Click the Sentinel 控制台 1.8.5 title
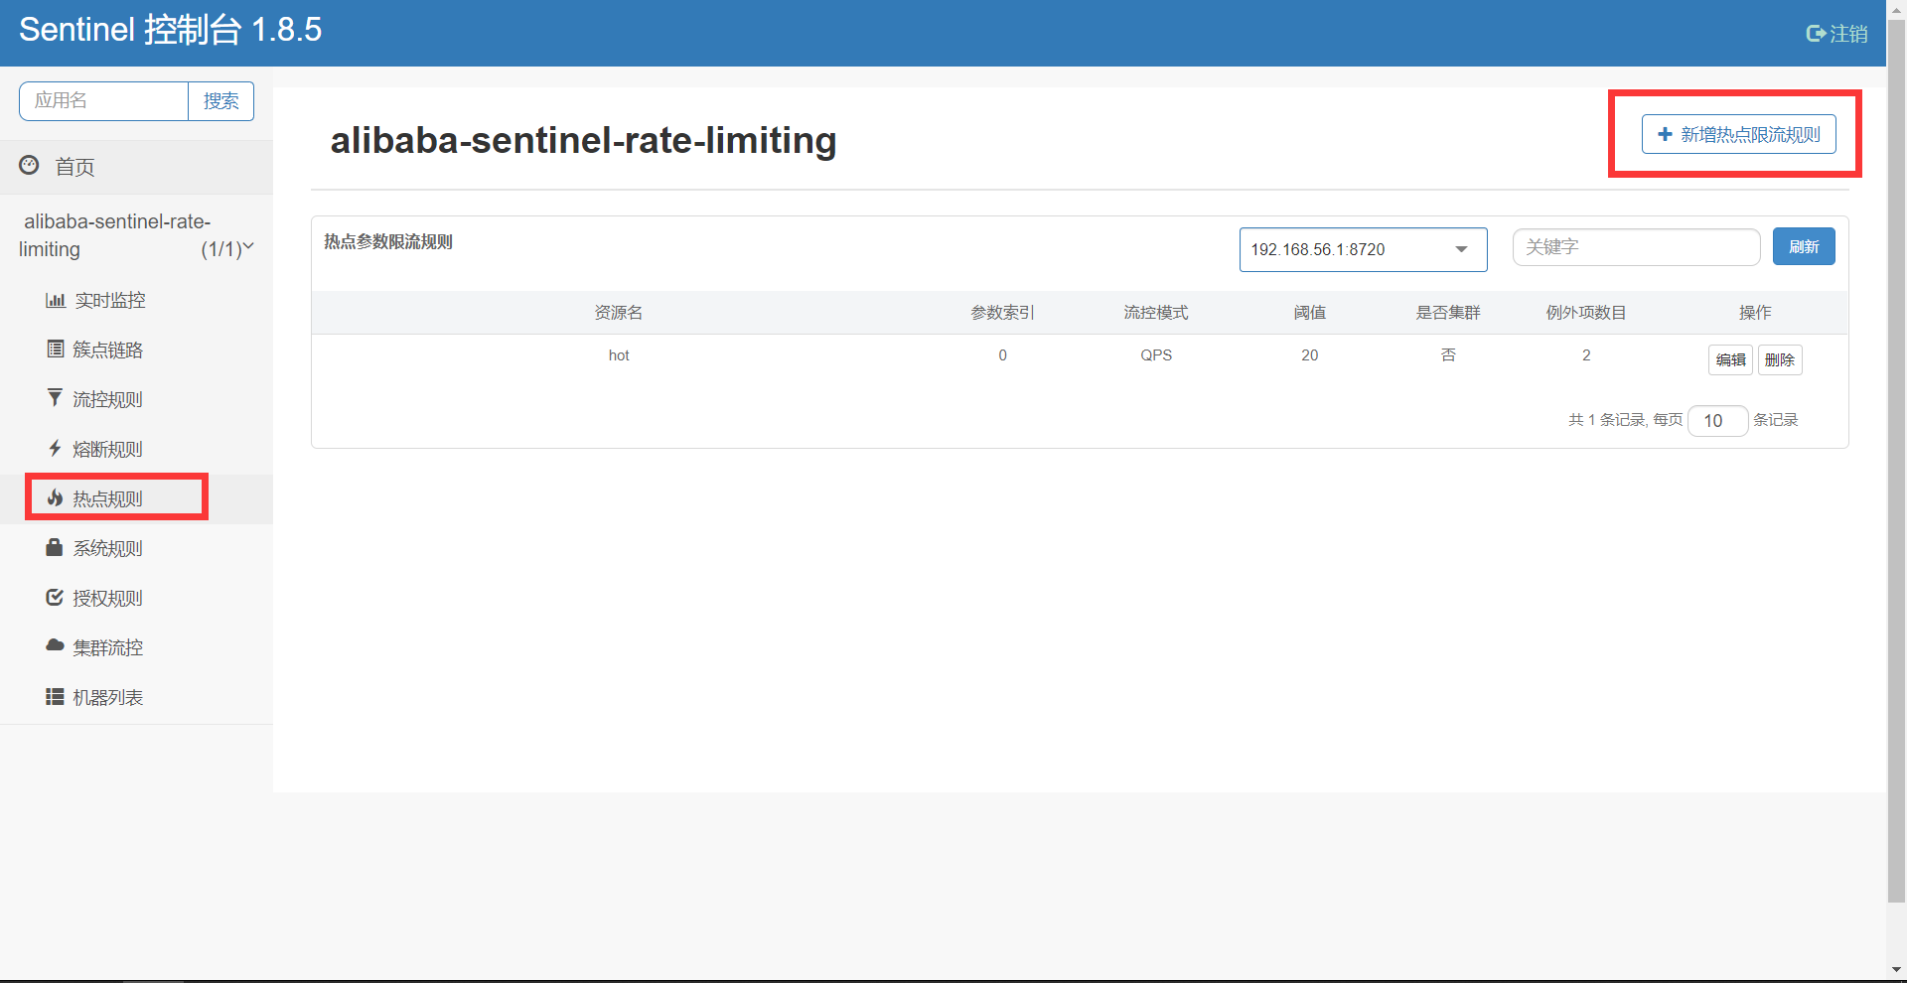 170,30
